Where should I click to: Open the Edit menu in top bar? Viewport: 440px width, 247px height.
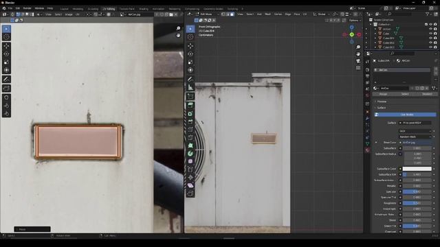pyautogui.click(x=18, y=8)
